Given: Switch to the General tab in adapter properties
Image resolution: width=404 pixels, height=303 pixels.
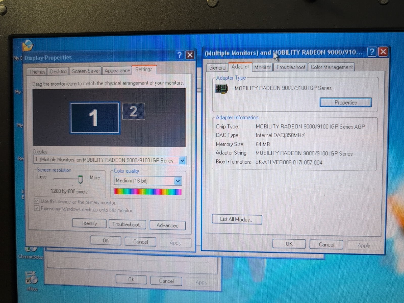Looking at the screenshot, I should (217, 68).
